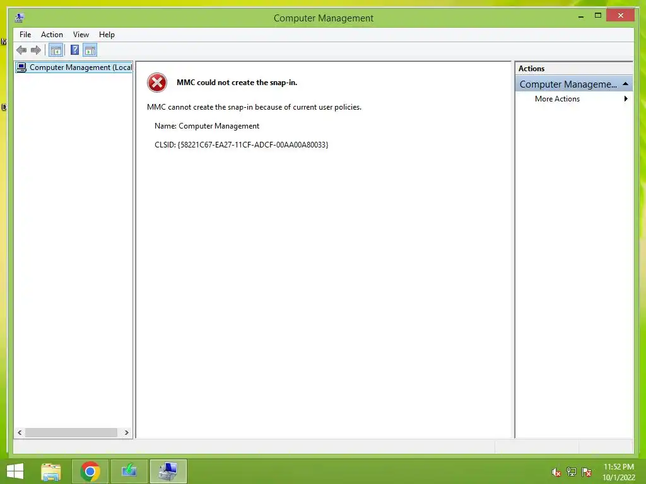
Task: Click the Action Center flag icon
Action: click(x=587, y=472)
